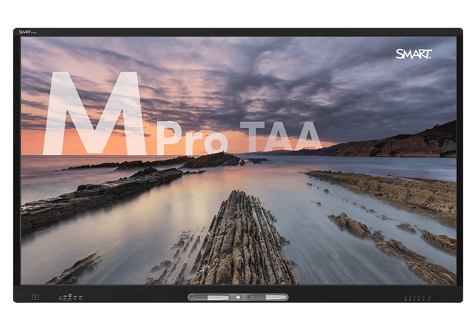Click the TAA text in the title
476x330 pixels.
[x=281, y=136]
